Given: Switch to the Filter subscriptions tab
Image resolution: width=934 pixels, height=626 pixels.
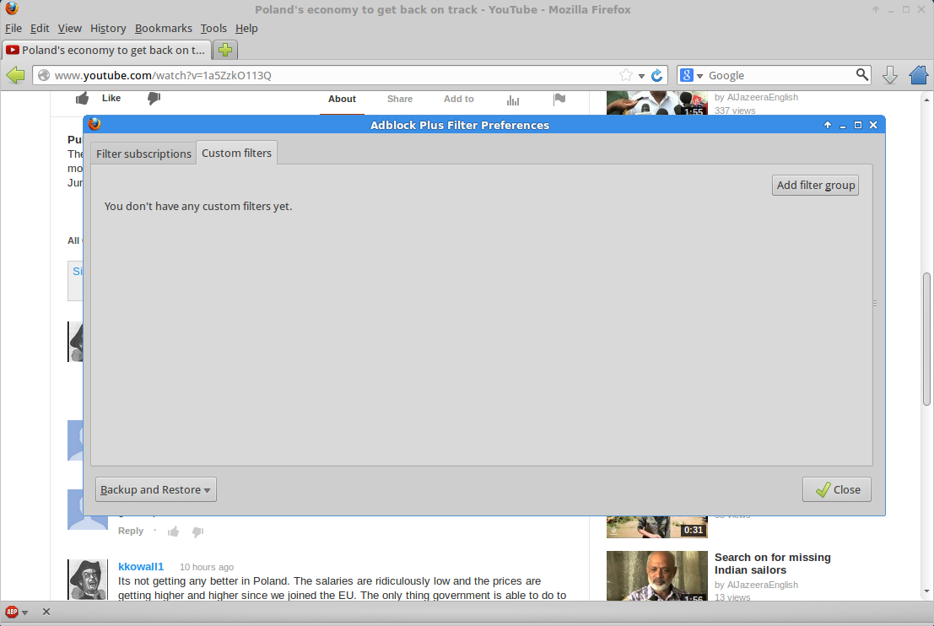Looking at the screenshot, I should pyautogui.click(x=143, y=154).
